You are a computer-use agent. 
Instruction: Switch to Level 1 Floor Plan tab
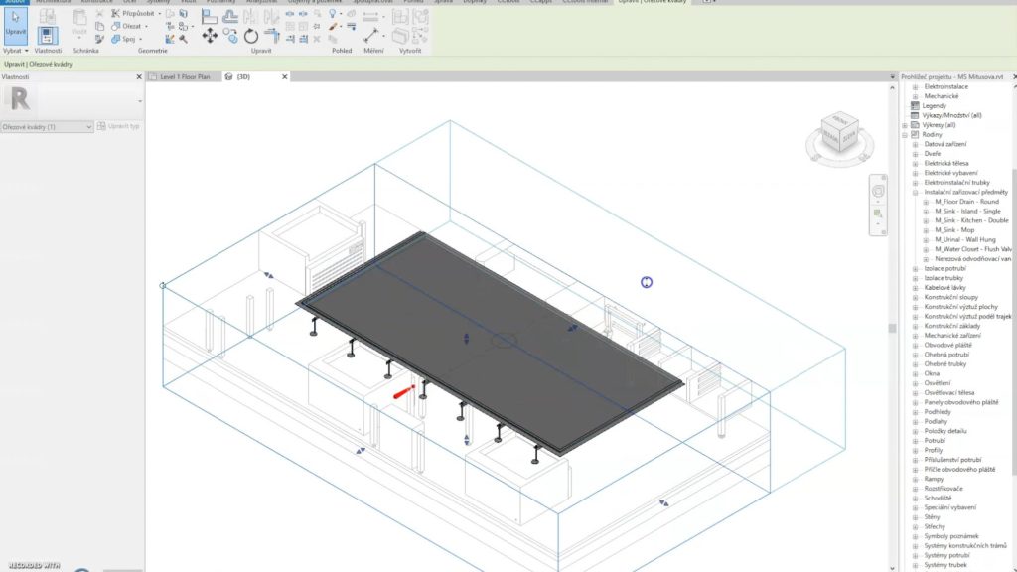pyautogui.click(x=184, y=76)
